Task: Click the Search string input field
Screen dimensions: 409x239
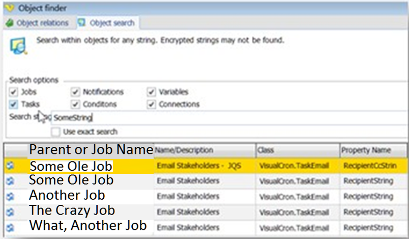Action: (x=229, y=118)
